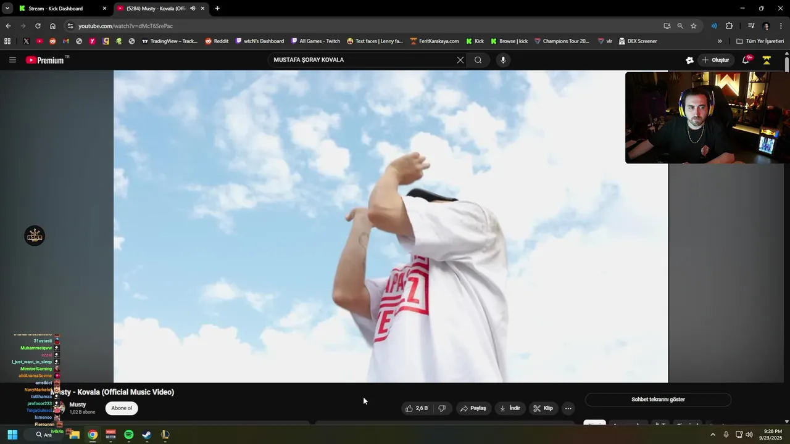Open TradingView bookmark
This screenshot has height=444, width=790.
pyautogui.click(x=170, y=41)
